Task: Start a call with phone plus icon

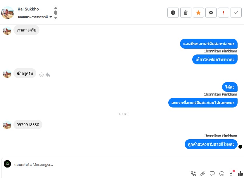Action: [193, 174]
